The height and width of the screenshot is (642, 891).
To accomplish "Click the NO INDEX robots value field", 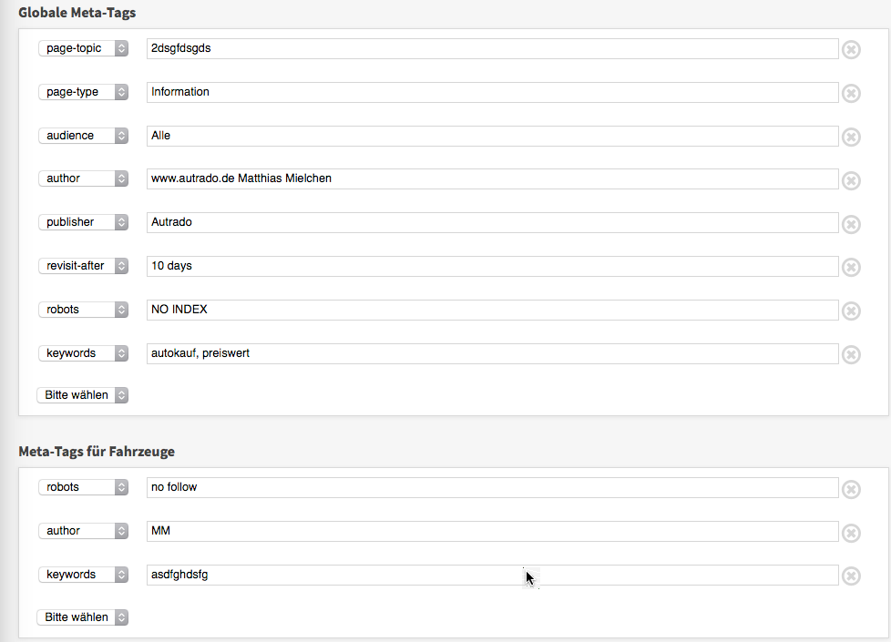I will [x=492, y=310].
